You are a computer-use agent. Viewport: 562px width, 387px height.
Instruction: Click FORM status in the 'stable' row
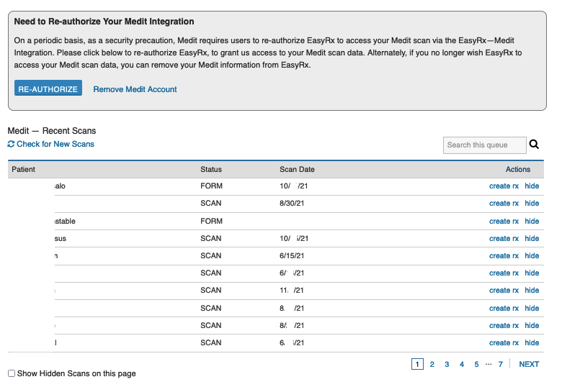point(211,222)
